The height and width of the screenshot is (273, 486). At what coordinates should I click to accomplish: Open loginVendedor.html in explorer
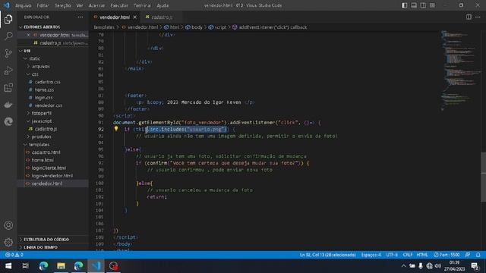coord(52,175)
